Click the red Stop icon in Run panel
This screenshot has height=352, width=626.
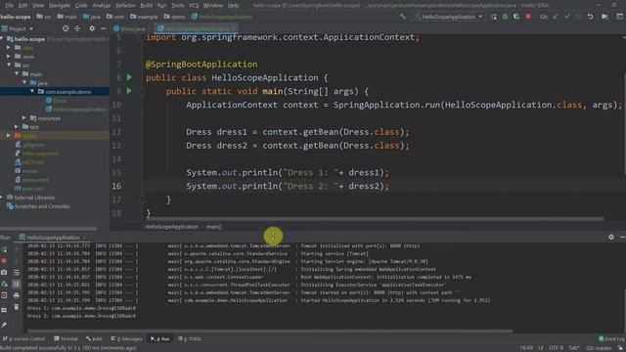click(4, 261)
